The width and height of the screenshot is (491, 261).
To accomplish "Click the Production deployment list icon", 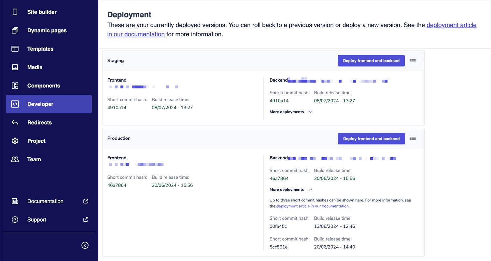I will pos(413,138).
